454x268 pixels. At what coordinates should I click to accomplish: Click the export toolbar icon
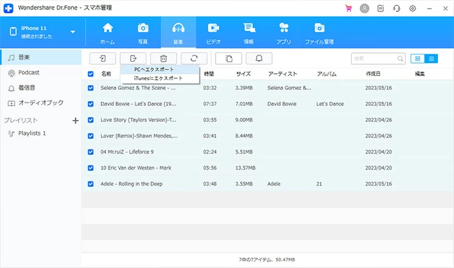(x=133, y=58)
